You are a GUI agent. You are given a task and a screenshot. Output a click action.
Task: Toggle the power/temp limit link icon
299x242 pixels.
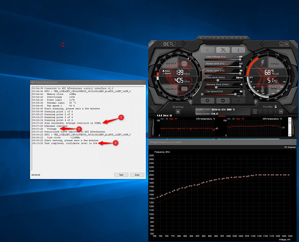click(x=203, y=70)
